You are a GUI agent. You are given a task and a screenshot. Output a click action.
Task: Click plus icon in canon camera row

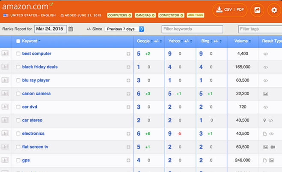pyautogui.click(x=128, y=94)
